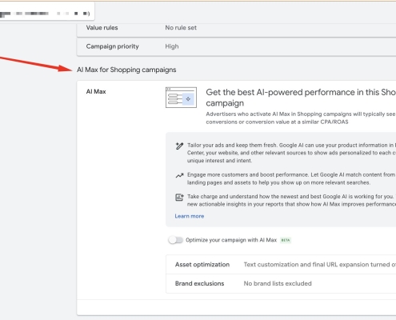Viewport: 396px width, 320px height.
Task: Click the magic pencil icon beside Tailor your ads
Action: click(179, 146)
